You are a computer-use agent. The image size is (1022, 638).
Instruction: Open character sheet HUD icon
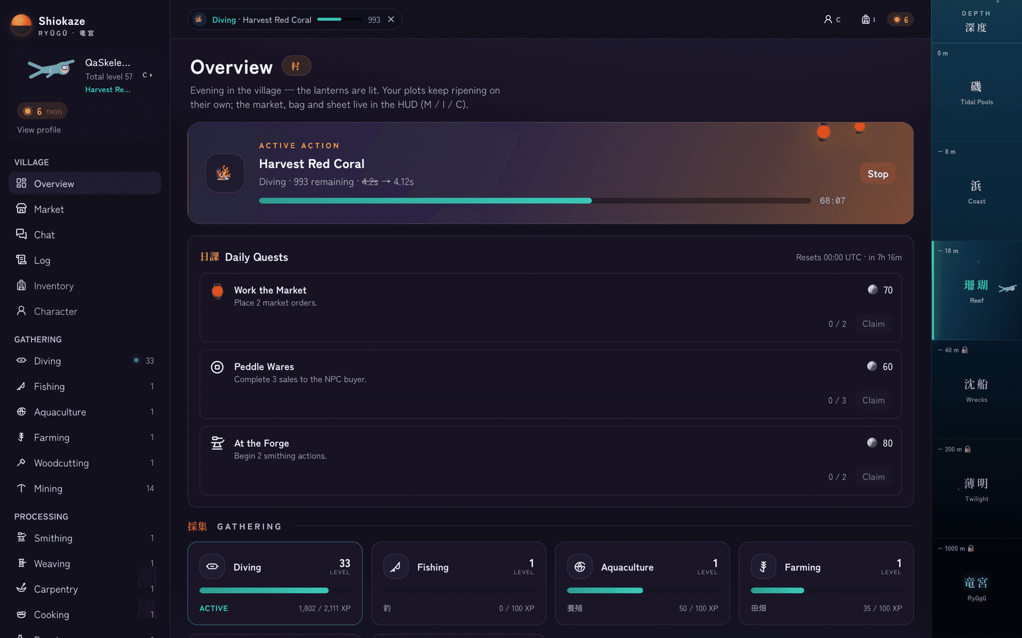(833, 19)
